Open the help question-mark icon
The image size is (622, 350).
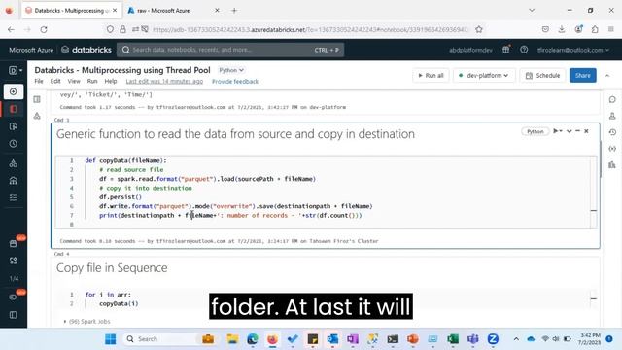tap(524, 50)
